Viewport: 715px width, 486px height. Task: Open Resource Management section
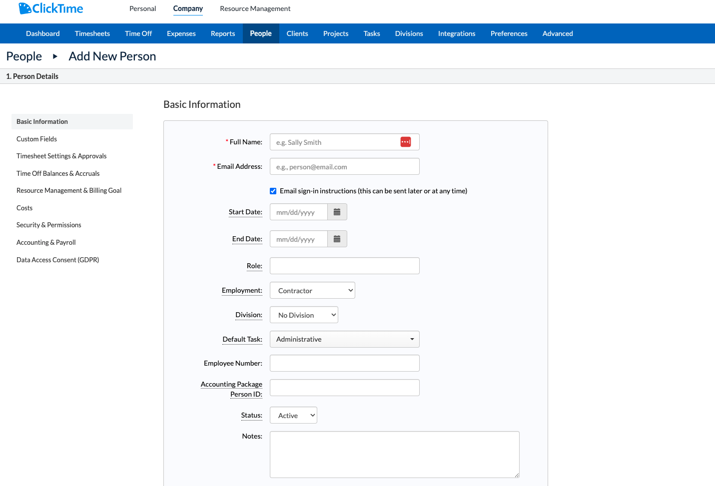click(255, 8)
